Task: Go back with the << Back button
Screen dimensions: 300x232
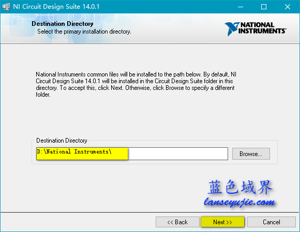Action: pos(177,222)
